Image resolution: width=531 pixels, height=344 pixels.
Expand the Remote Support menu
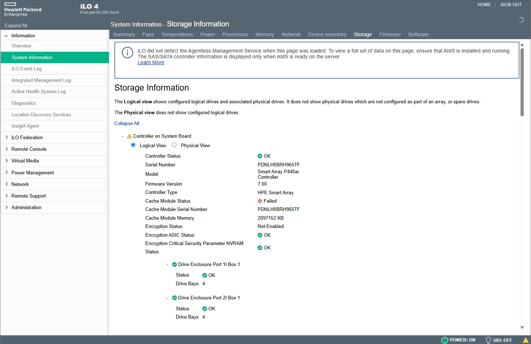click(6, 196)
